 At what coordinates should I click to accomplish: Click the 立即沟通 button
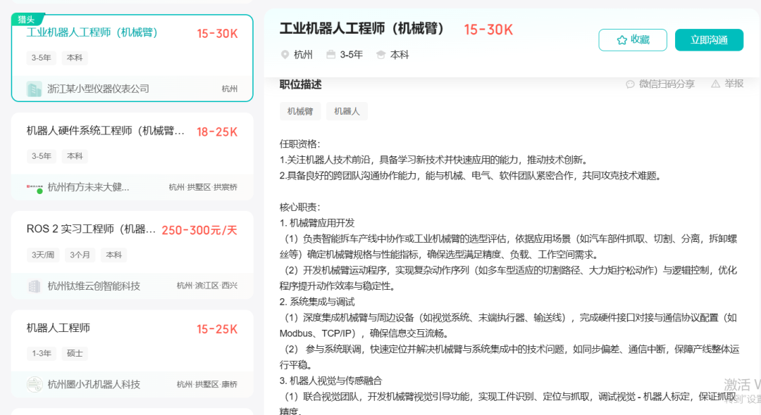[708, 40]
